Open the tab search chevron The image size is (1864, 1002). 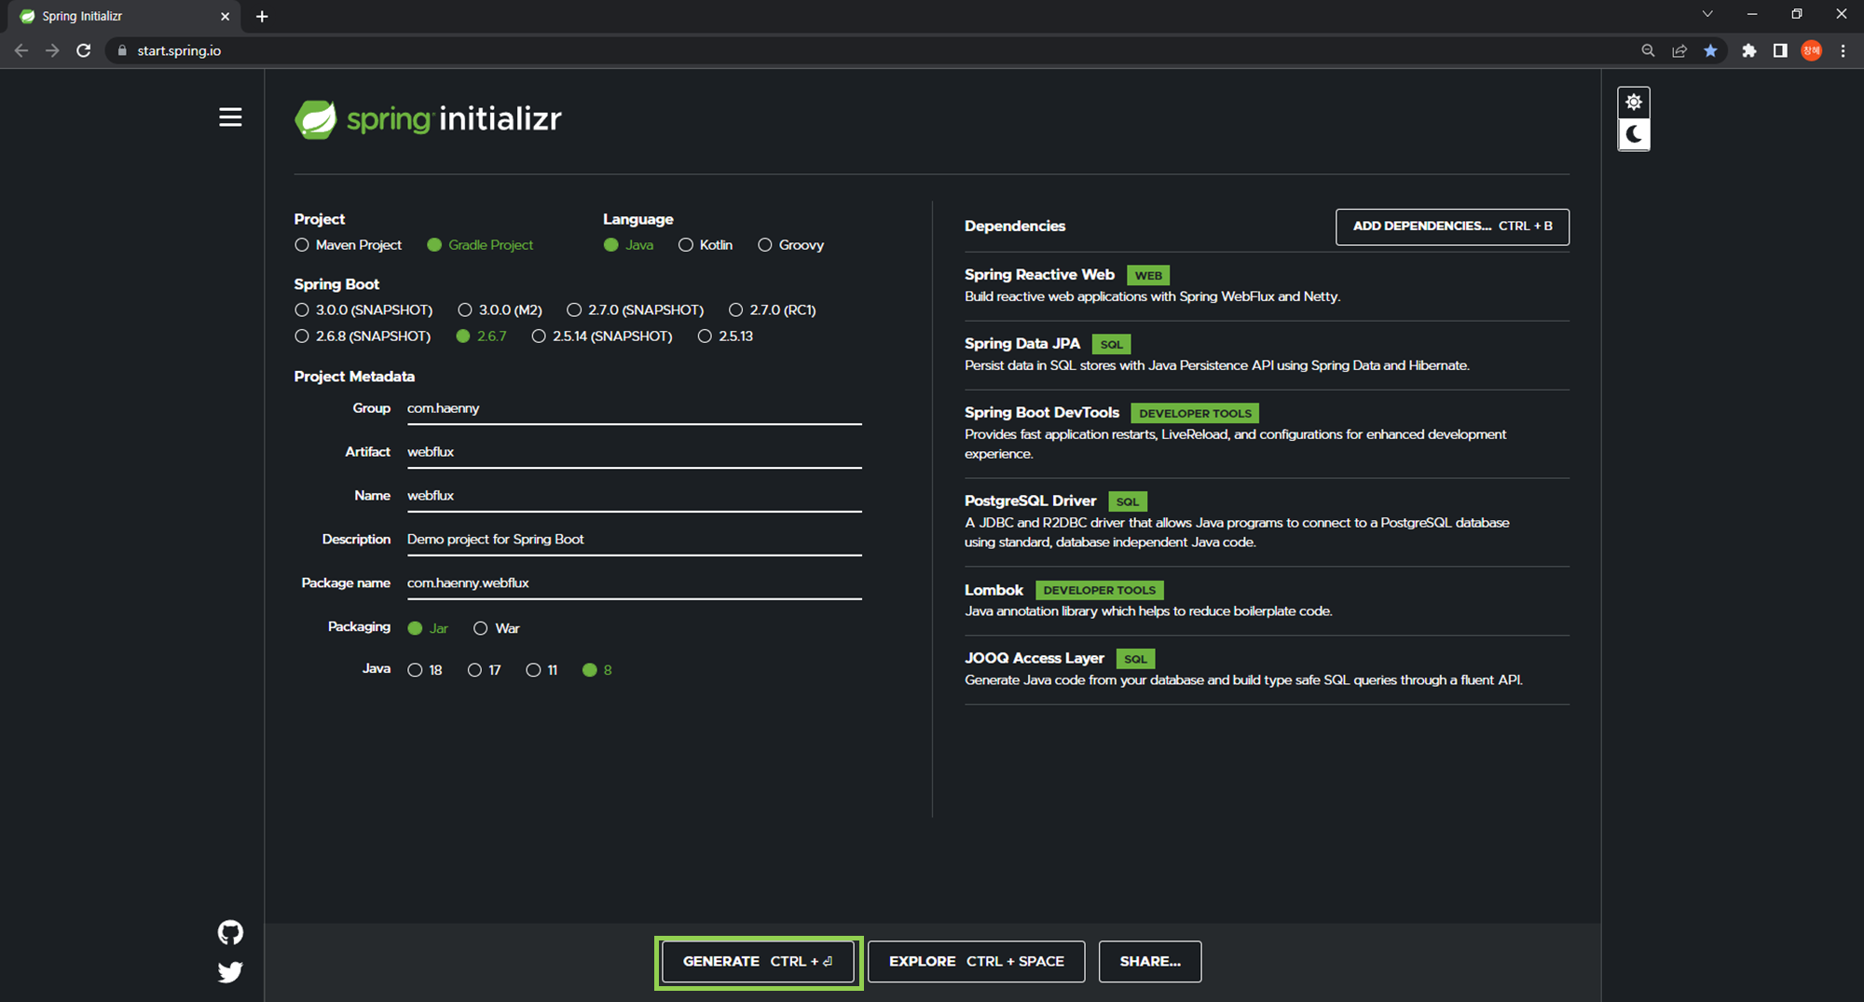point(1707,14)
